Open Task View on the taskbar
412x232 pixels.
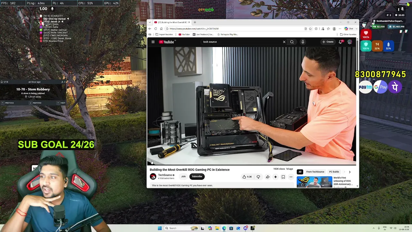point(202,228)
